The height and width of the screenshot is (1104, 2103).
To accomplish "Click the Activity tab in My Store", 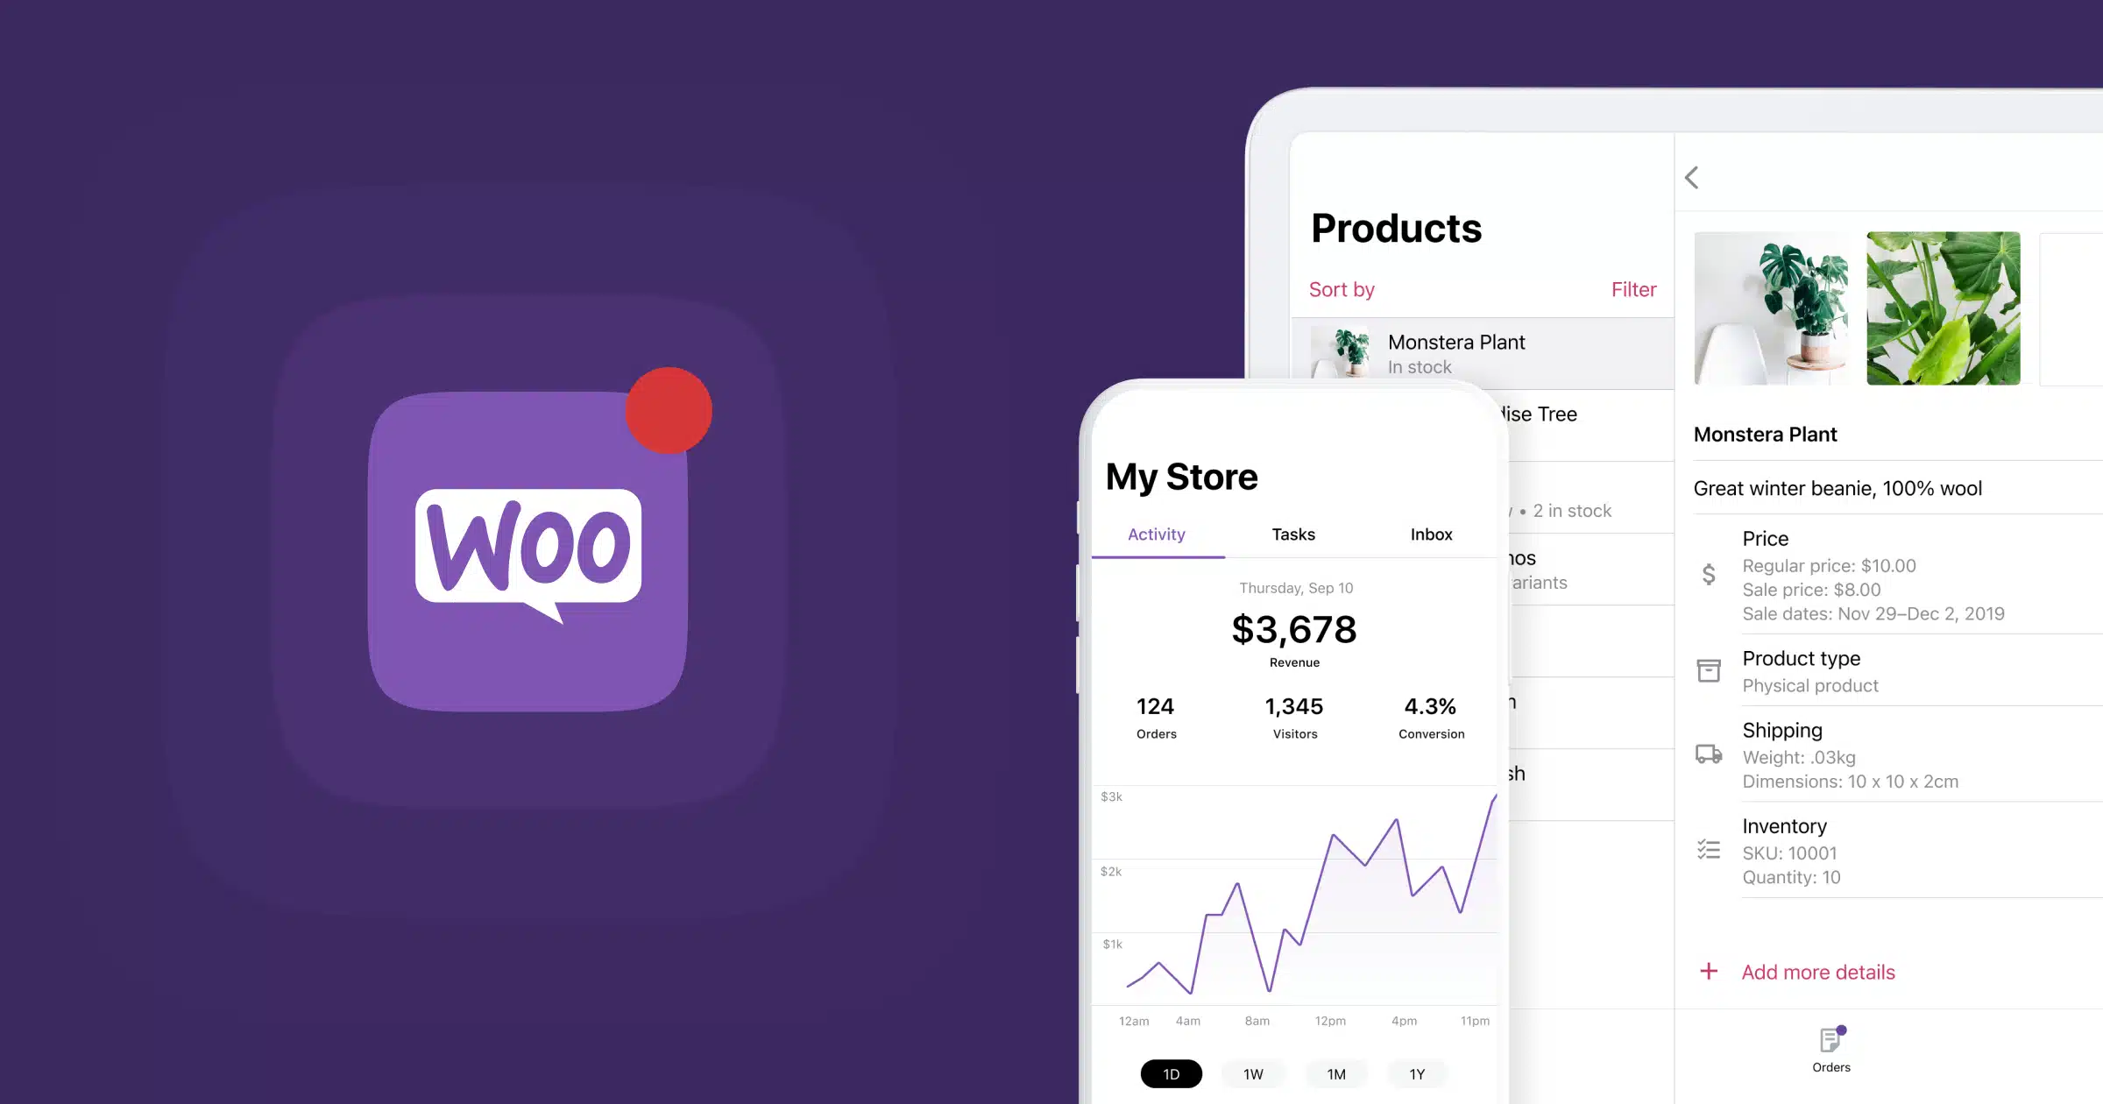I will pyautogui.click(x=1156, y=534).
